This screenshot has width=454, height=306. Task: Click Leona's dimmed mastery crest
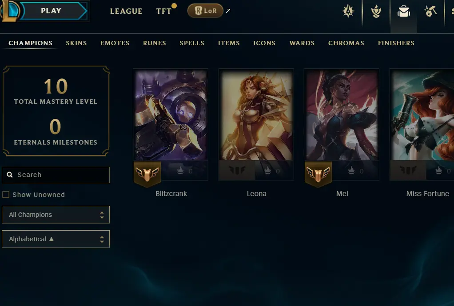coord(237,170)
